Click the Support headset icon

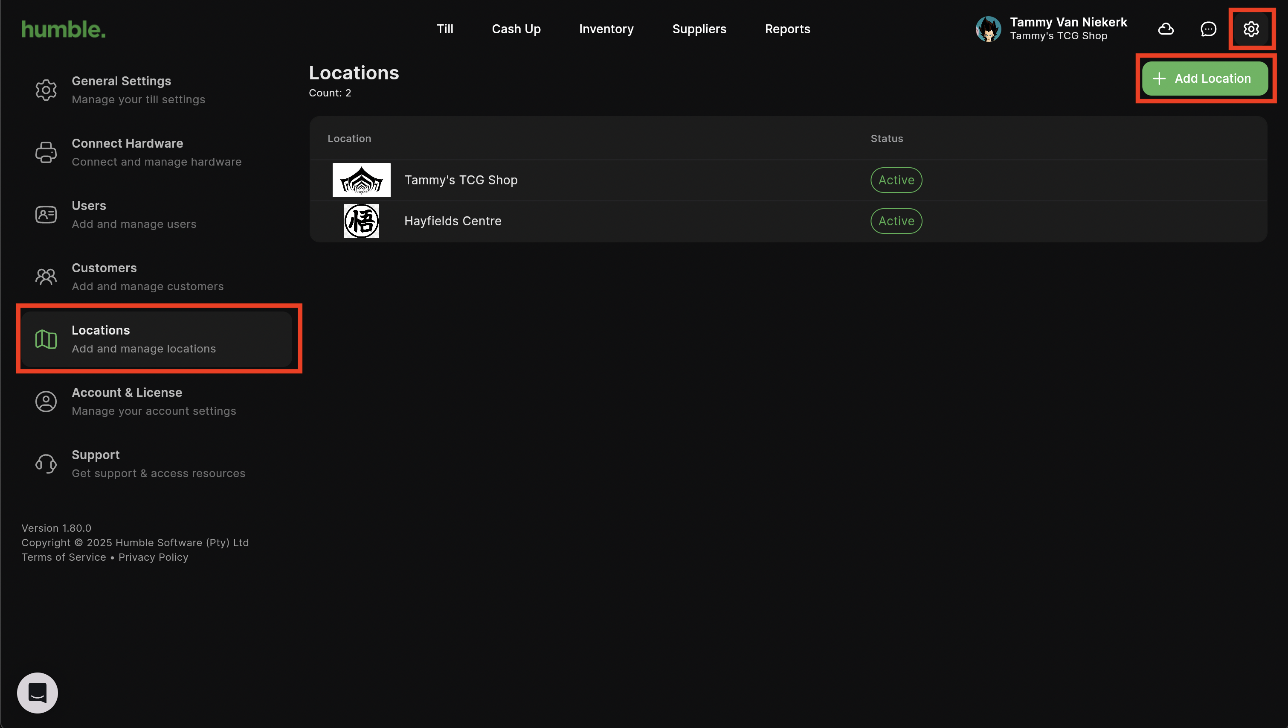point(46,464)
